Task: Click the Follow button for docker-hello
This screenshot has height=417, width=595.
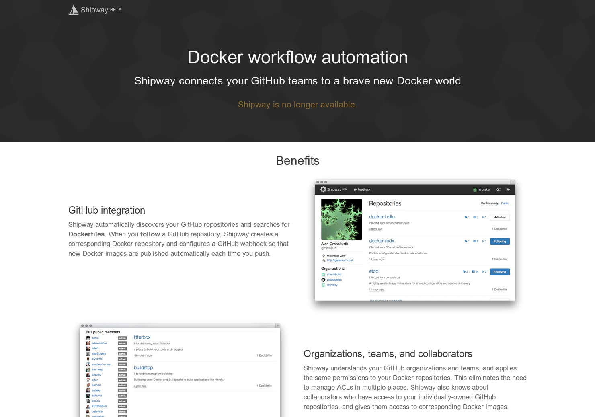Action: click(x=500, y=217)
